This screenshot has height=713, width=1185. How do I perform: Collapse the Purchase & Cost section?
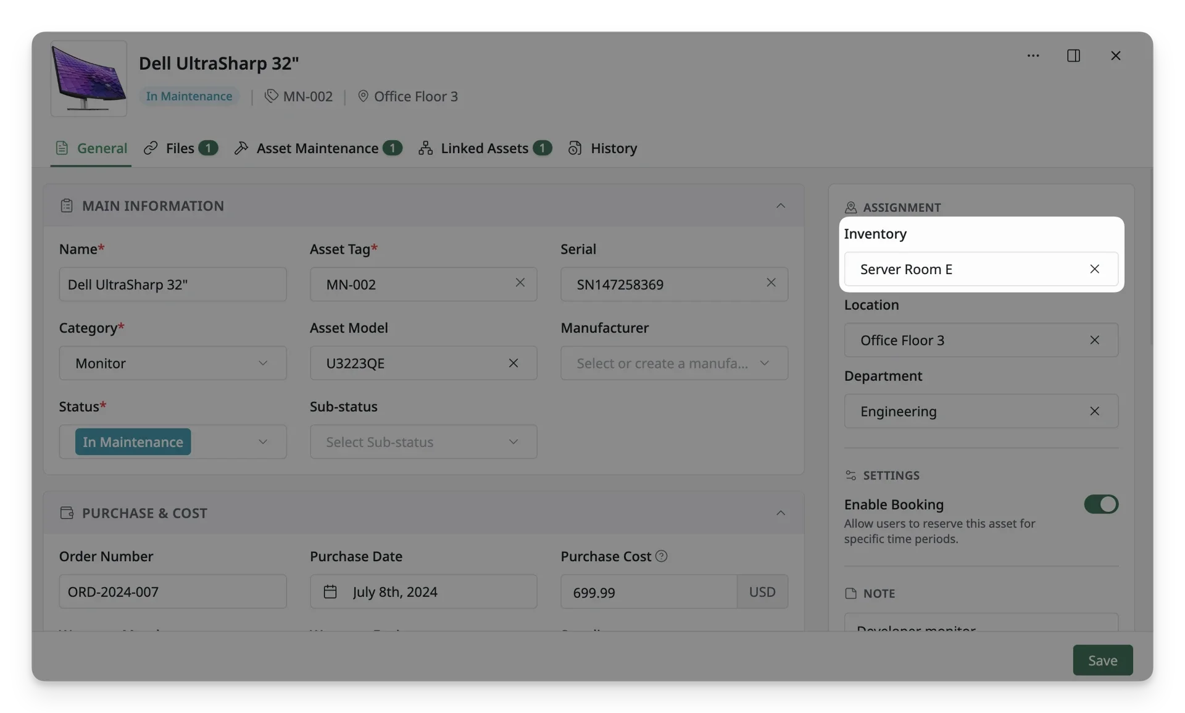pyautogui.click(x=780, y=513)
